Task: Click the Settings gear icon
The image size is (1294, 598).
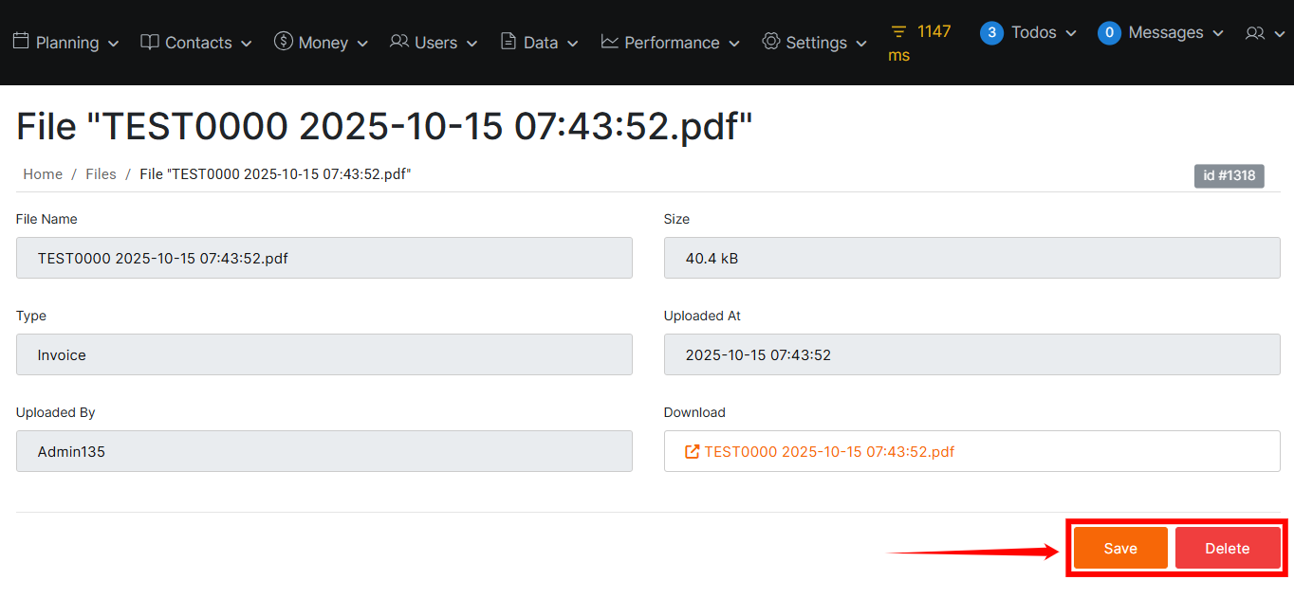Action: tap(770, 42)
